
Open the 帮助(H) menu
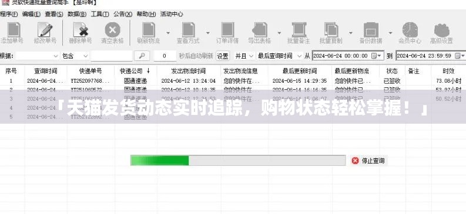click(146, 14)
